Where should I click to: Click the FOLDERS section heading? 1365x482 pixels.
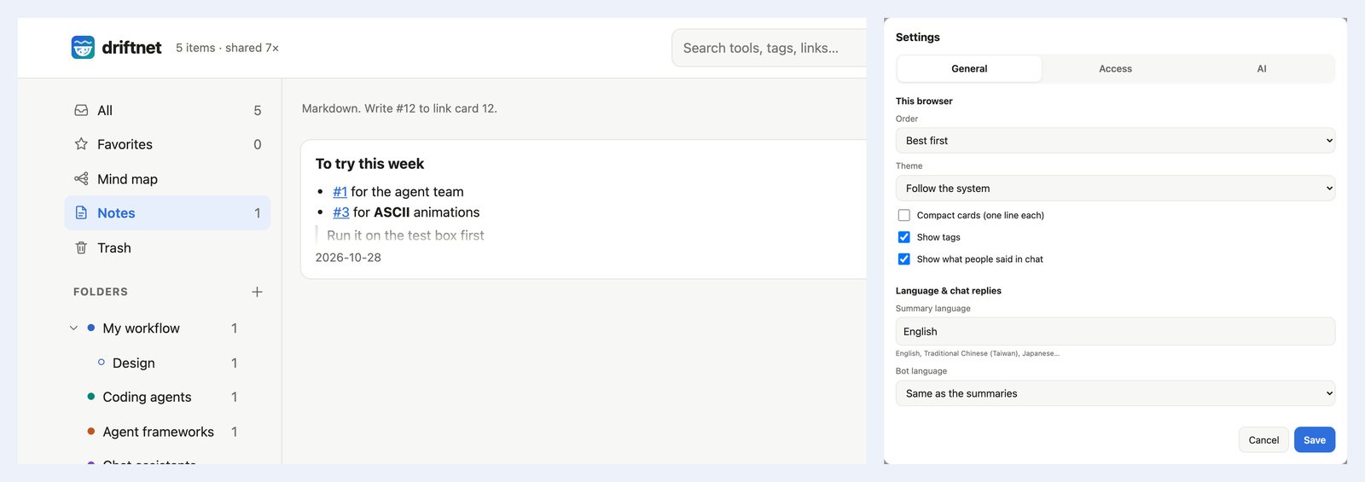point(101,292)
